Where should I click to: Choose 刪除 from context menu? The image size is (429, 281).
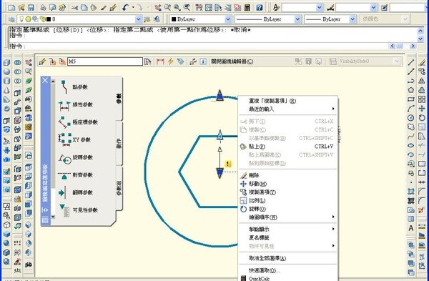(x=288, y=175)
